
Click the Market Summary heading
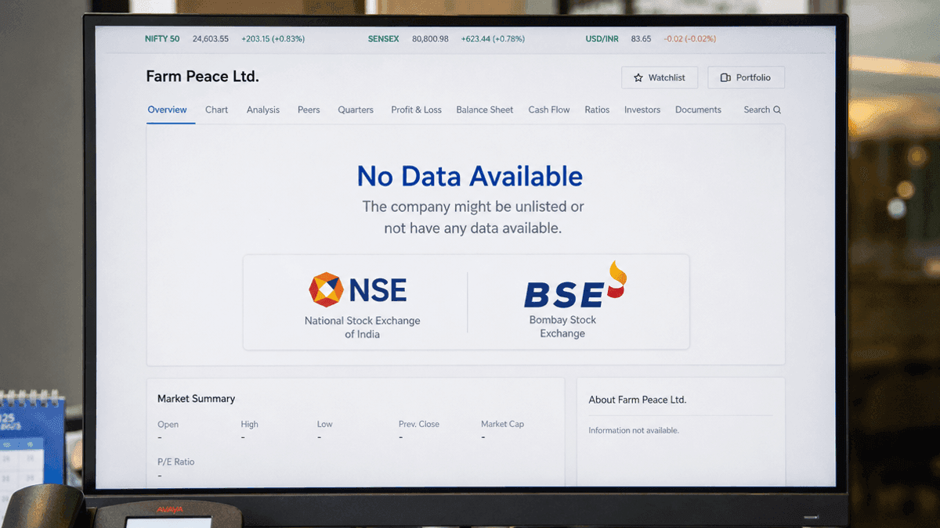[196, 398]
